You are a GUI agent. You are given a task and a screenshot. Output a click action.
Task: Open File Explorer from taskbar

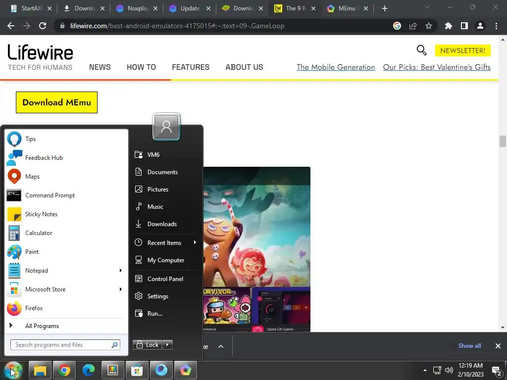coord(40,370)
